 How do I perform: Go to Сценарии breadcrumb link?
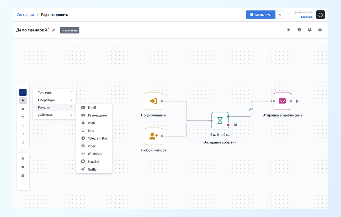tap(25, 15)
